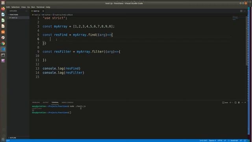This screenshot has height=142, width=252.
Task: Open Ubuntu Software from the dock
Action: coord(3,32)
